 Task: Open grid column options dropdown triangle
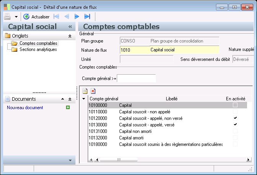(x=84, y=99)
